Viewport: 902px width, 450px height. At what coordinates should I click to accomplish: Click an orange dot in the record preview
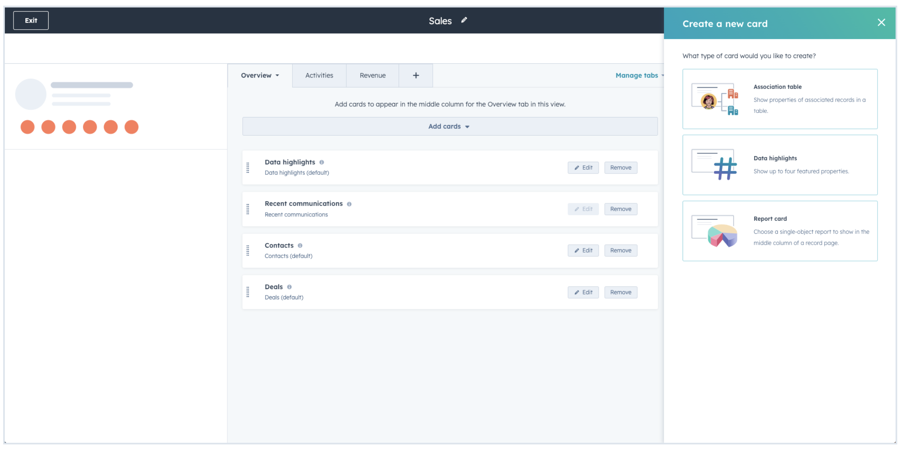pos(28,127)
